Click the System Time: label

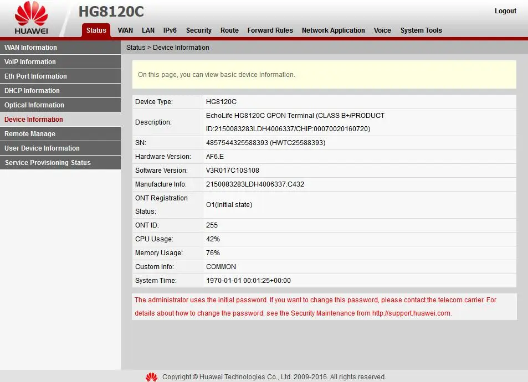click(x=156, y=280)
